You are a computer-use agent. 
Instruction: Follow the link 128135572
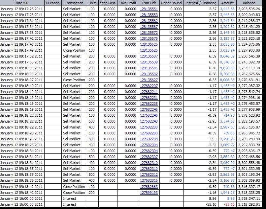tap(149, 33)
